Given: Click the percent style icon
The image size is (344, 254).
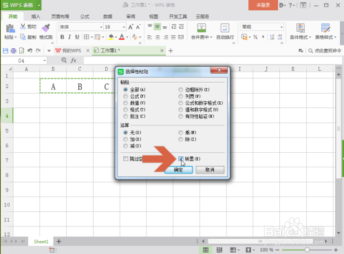Looking at the screenshot, I should pos(255,37).
